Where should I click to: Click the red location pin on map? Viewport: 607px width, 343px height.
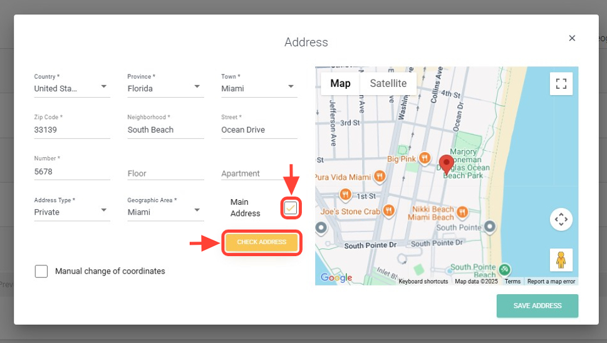[x=446, y=163]
